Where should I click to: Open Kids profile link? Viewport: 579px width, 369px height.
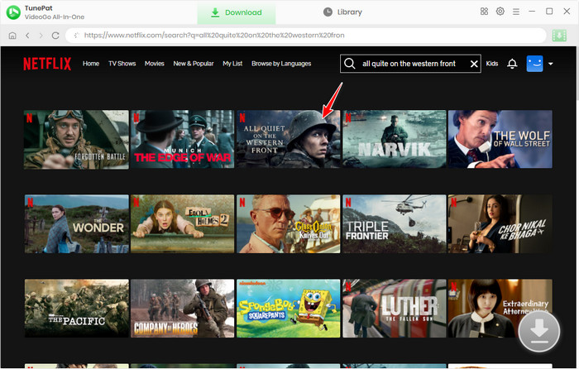(492, 64)
